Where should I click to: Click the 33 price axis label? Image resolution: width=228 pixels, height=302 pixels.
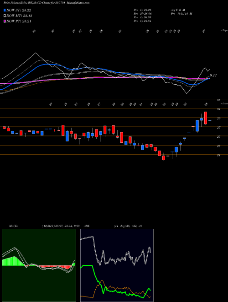[218, 100]
